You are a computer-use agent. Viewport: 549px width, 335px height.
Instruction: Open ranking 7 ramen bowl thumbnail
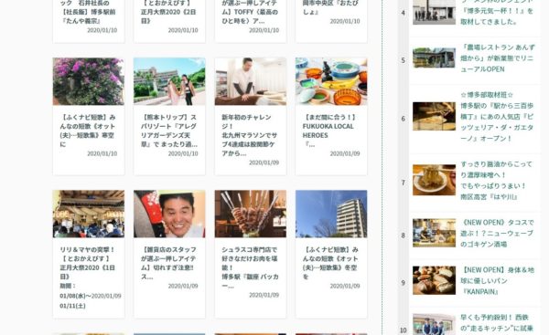[x=434, y=180]
